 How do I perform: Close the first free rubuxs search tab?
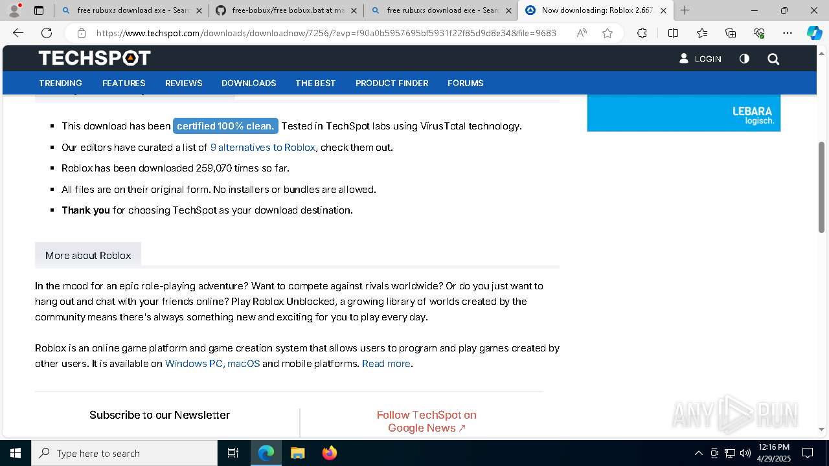click(x=199, y=10)
